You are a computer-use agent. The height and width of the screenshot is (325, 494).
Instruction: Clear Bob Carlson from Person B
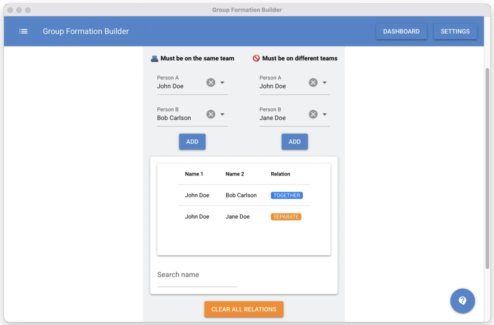point(211,114)
